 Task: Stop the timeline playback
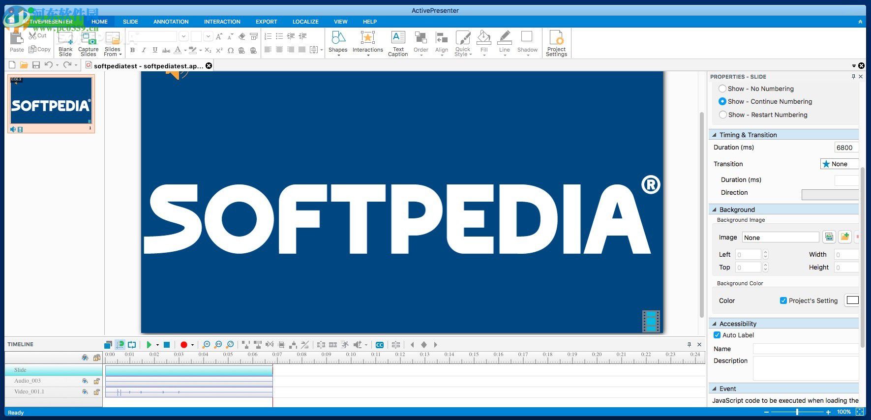pyautogui.click(x=167, y=345)
